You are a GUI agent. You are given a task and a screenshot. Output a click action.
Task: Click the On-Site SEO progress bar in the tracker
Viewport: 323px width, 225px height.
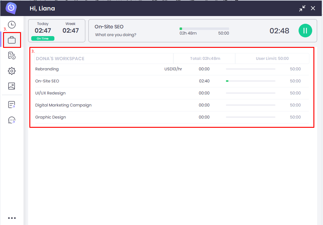tap(204, 29)
